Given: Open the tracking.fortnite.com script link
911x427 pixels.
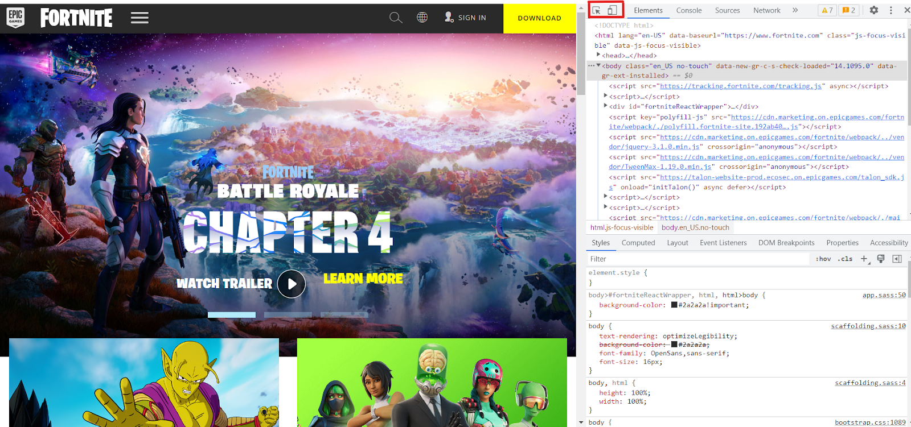Looking at the screenshot, I should point(741,86).
